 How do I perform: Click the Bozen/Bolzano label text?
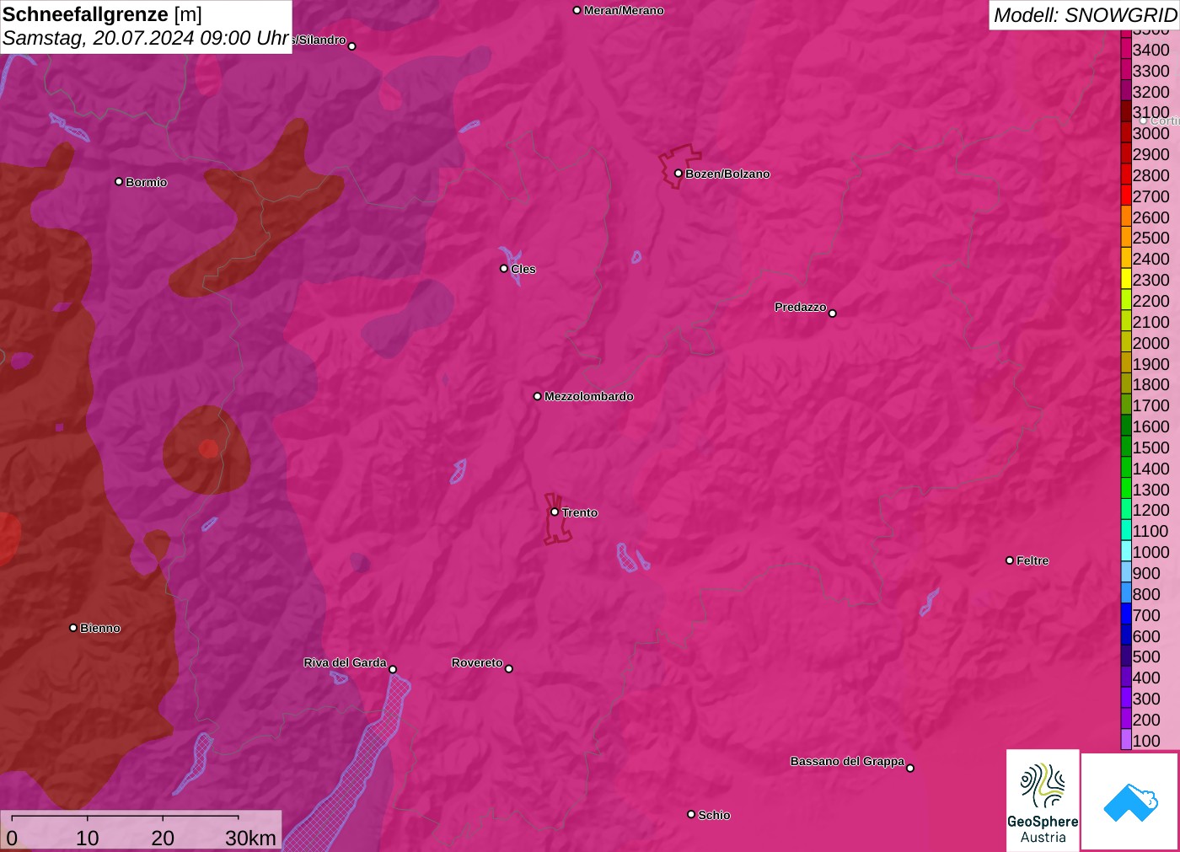pyautogui.click(x=727, y=174)
